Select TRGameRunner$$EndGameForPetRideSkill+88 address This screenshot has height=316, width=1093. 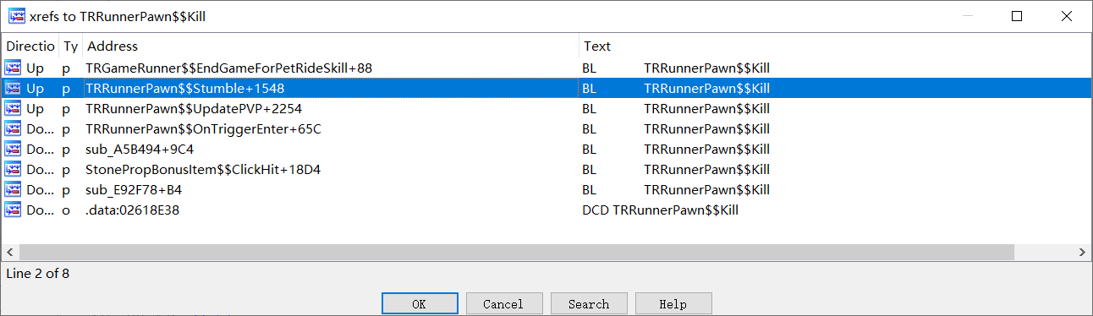[229, 68]
